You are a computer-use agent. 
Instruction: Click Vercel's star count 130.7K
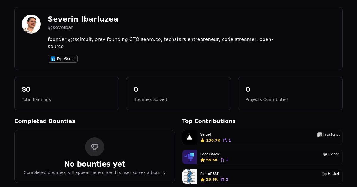tap(210, 140)
